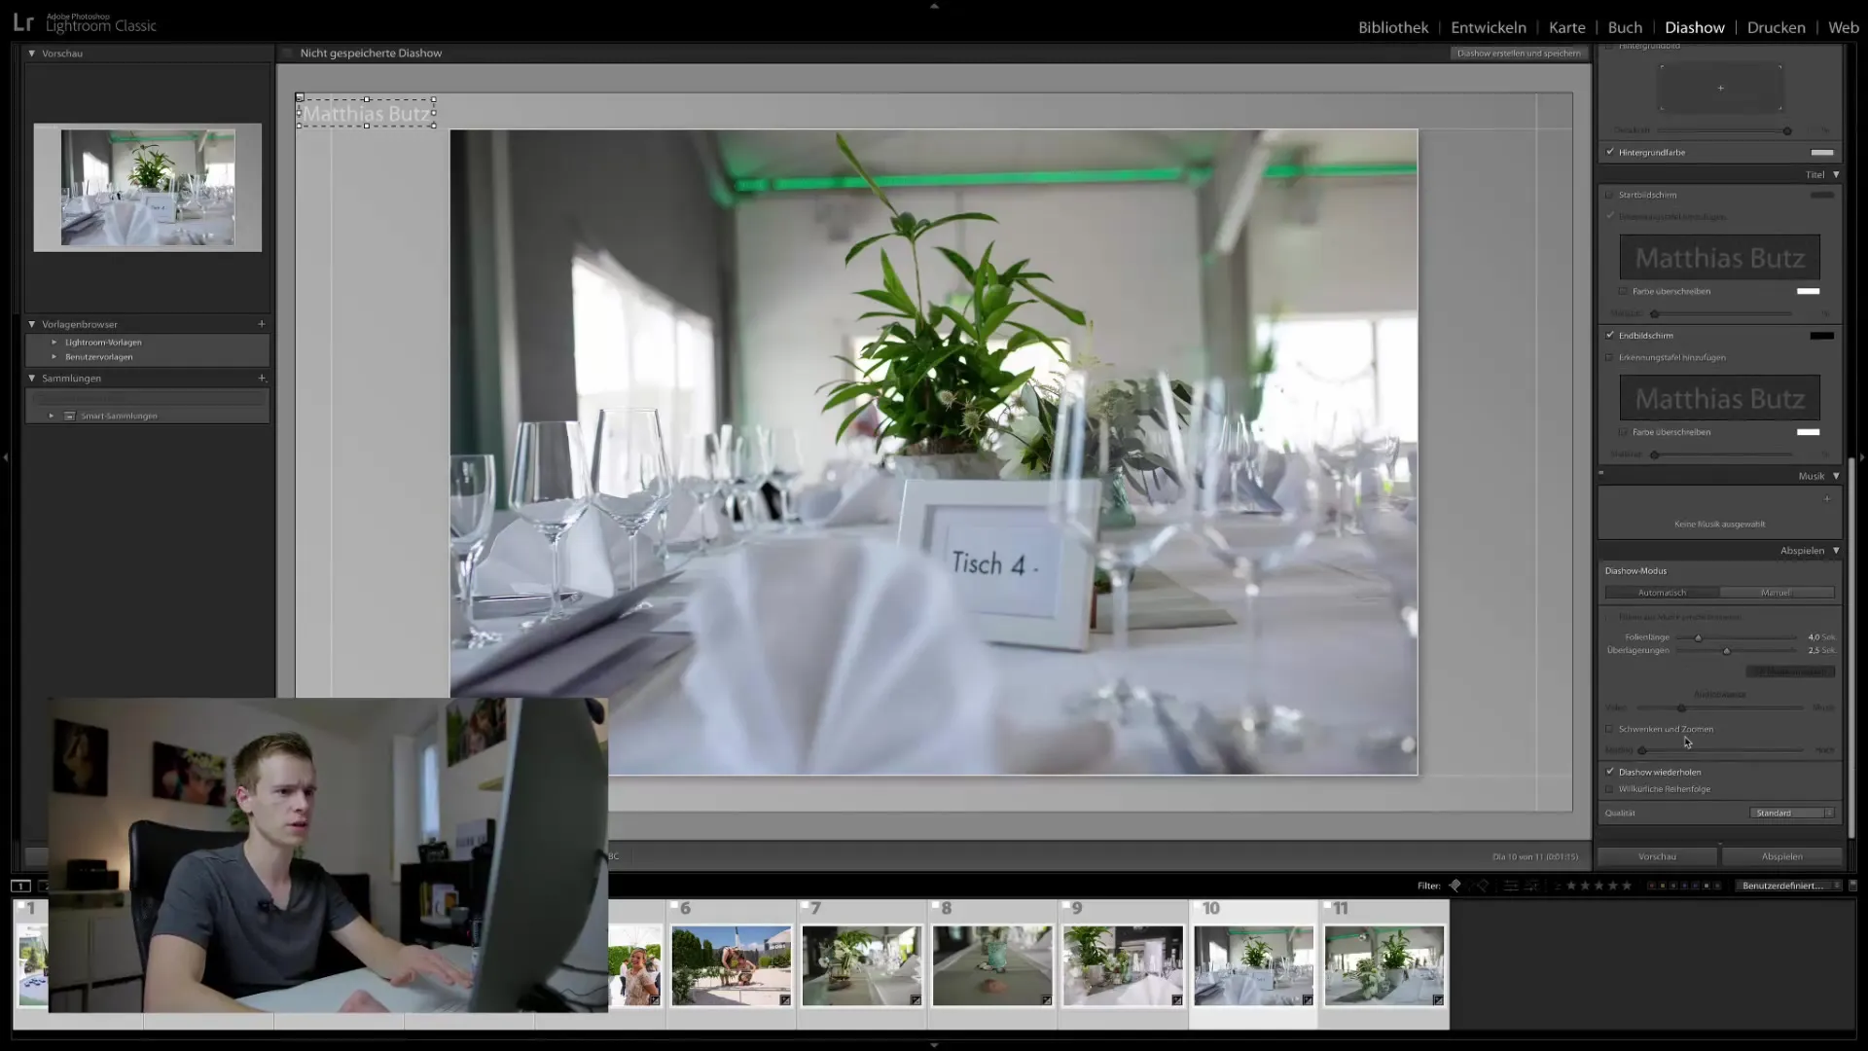Select the Diashow module tab
1868x1051 pixels.
click(1694, 27)
